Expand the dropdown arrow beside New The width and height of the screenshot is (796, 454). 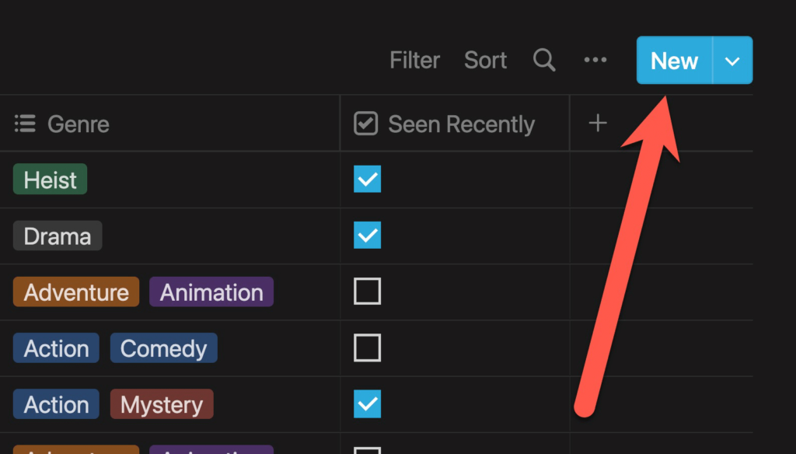(732, 61)
